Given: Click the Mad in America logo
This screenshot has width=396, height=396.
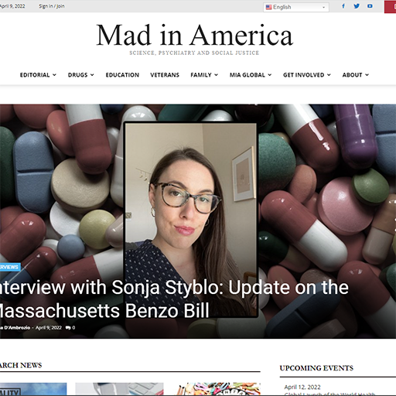Looking at the screenshot, I should pyautogui.click(x=195, y=35).
